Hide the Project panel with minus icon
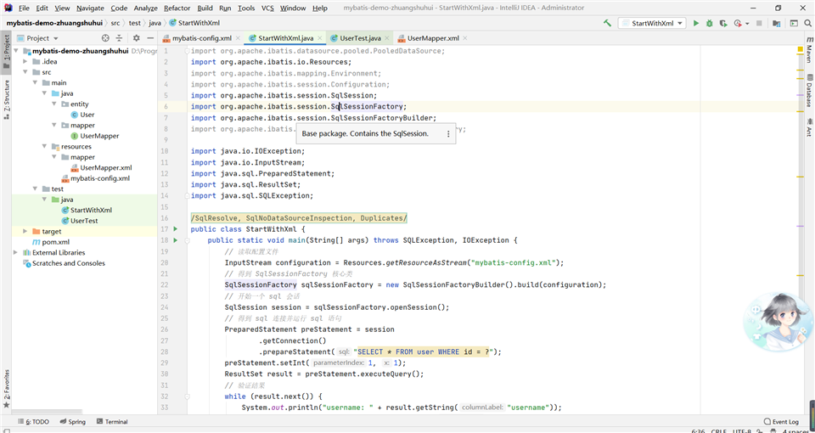 point(150,38)
